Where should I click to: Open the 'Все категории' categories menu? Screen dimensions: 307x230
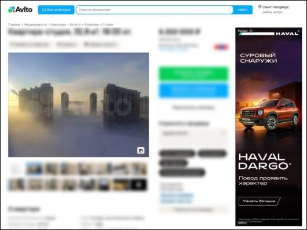(x=56, y=10)
